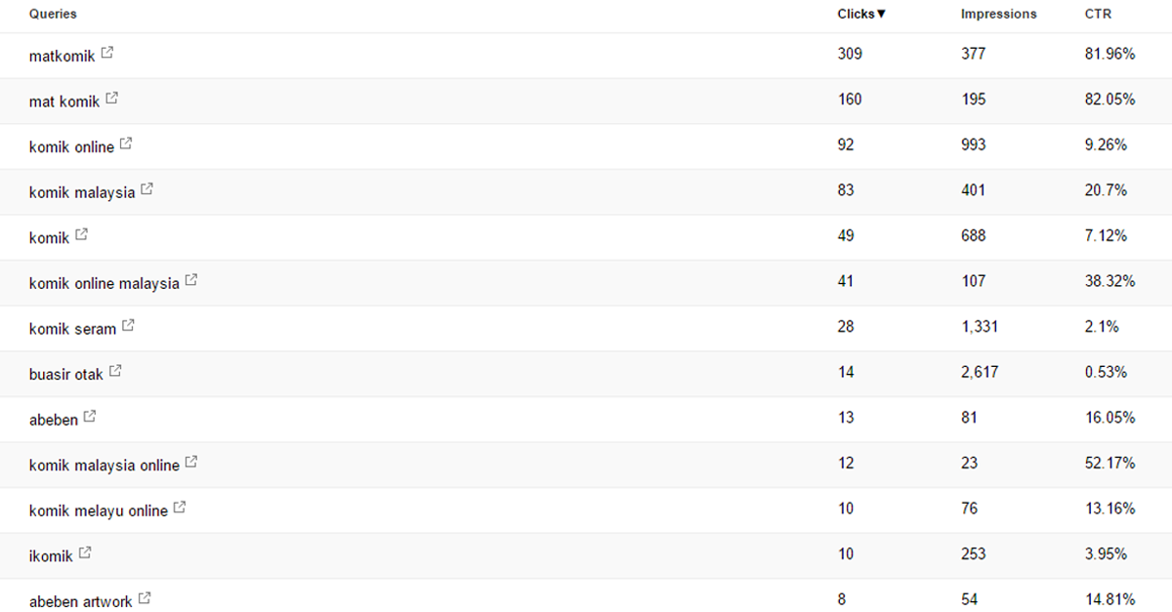Open external link icon beside ikomik

(x=85, y=553)
